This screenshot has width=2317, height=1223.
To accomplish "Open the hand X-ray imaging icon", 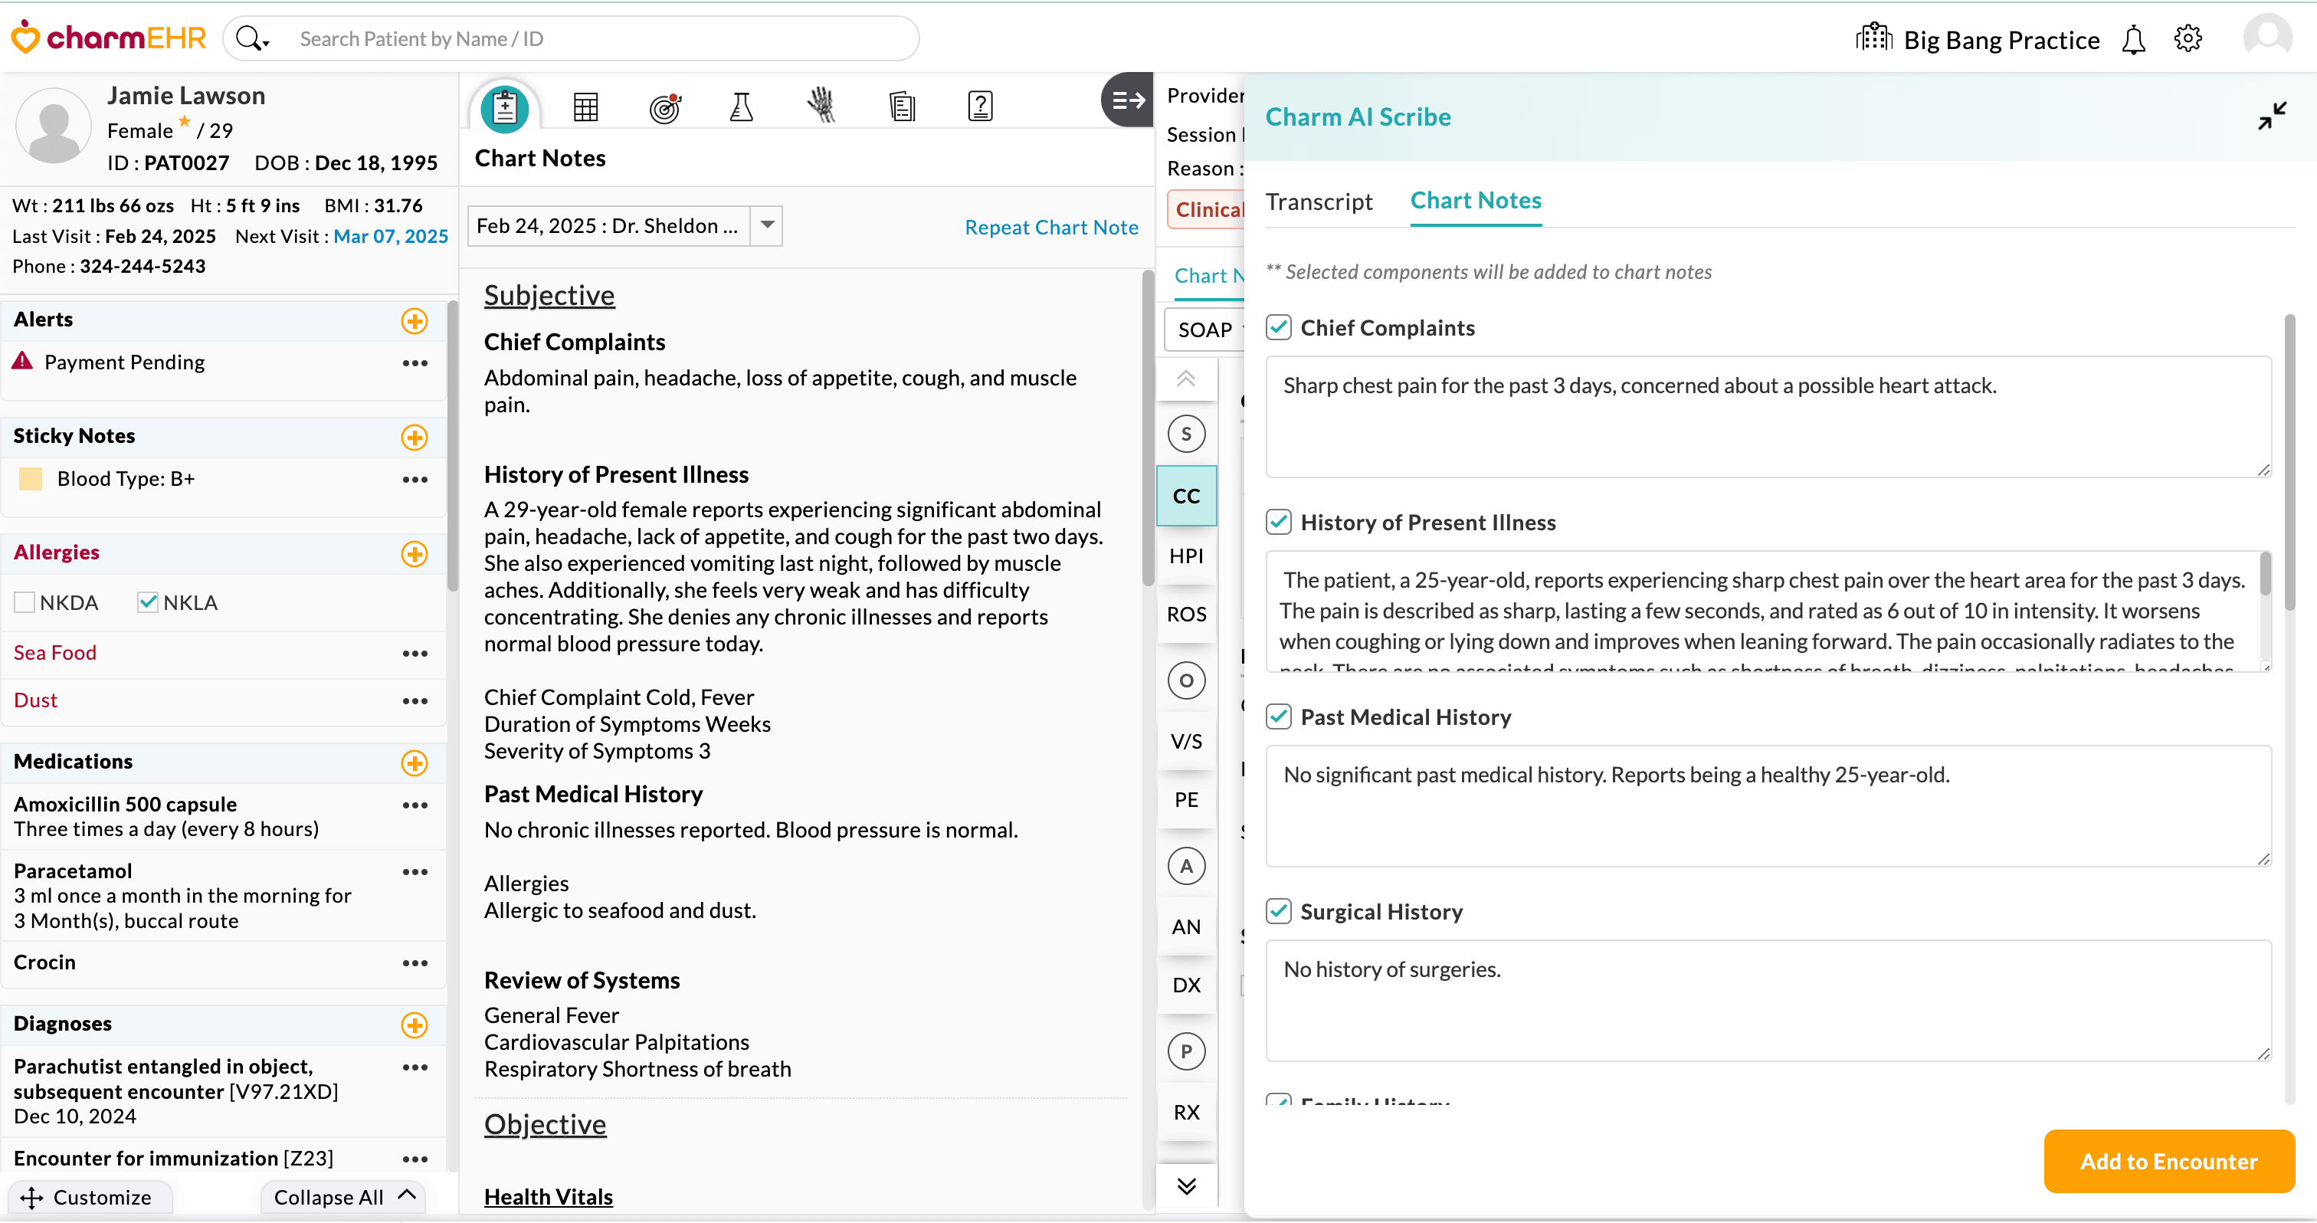I will [821, 106].
